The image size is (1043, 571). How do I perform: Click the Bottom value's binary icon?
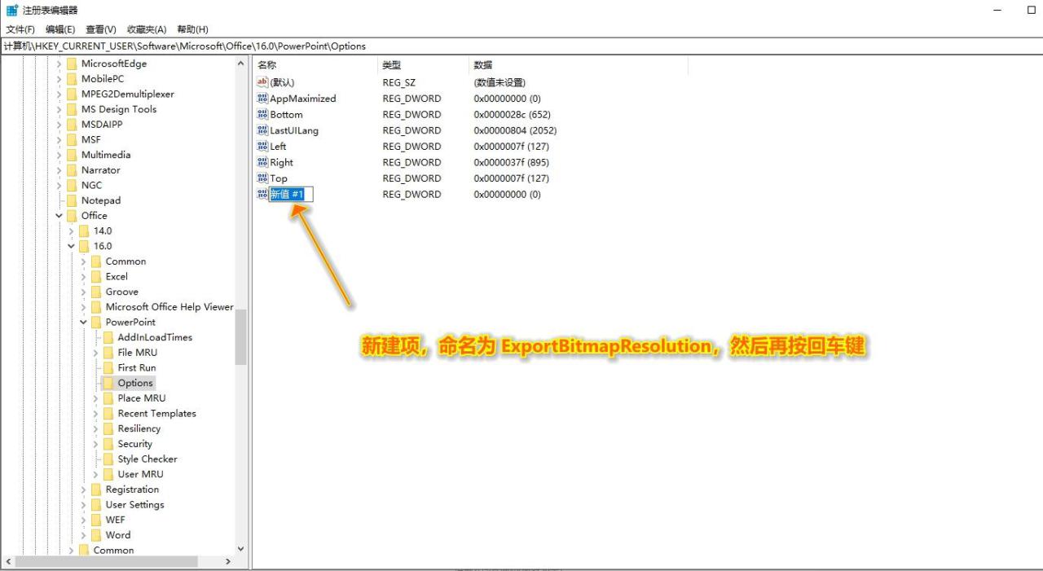pos(262,114)
